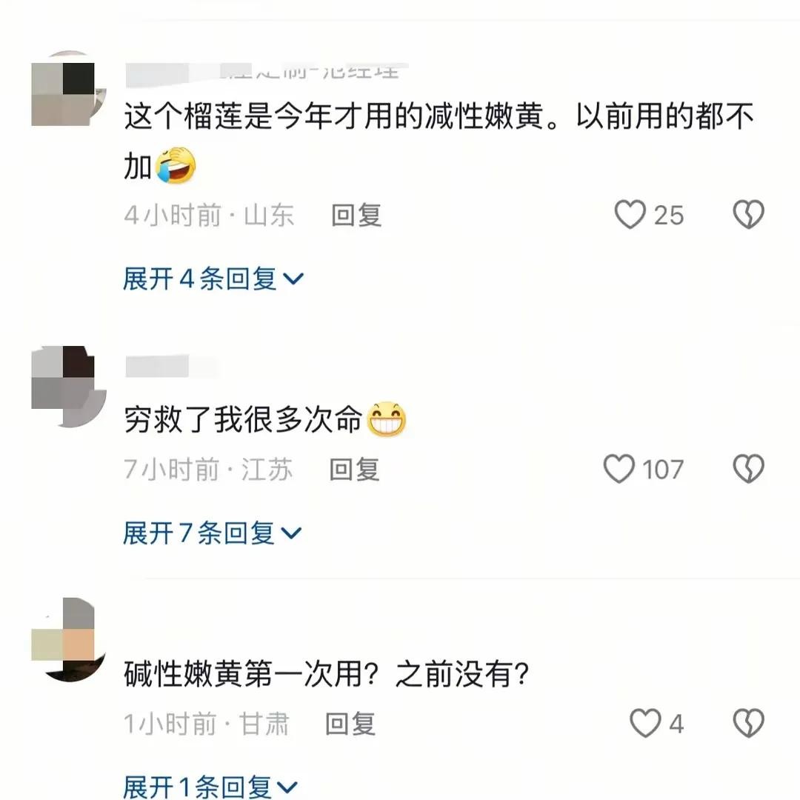Select comment text 碱性嫩黄第一次用

coord(243,674)
